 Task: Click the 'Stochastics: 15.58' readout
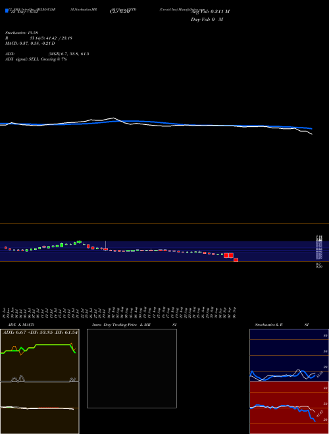click(x=22, y=33)
